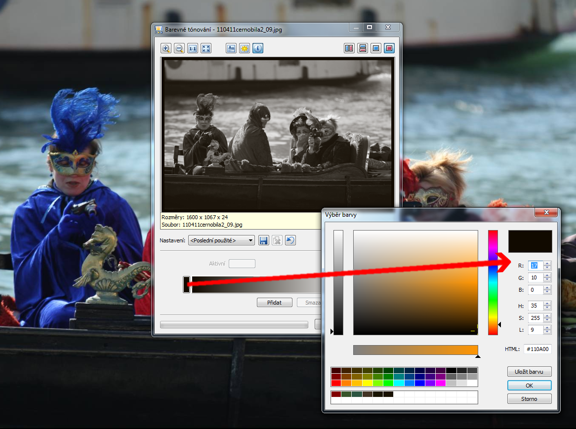Switch to side-by-side vertical split preview
Image resolution: width=576 pixels, height=429 pixels.
349,48
